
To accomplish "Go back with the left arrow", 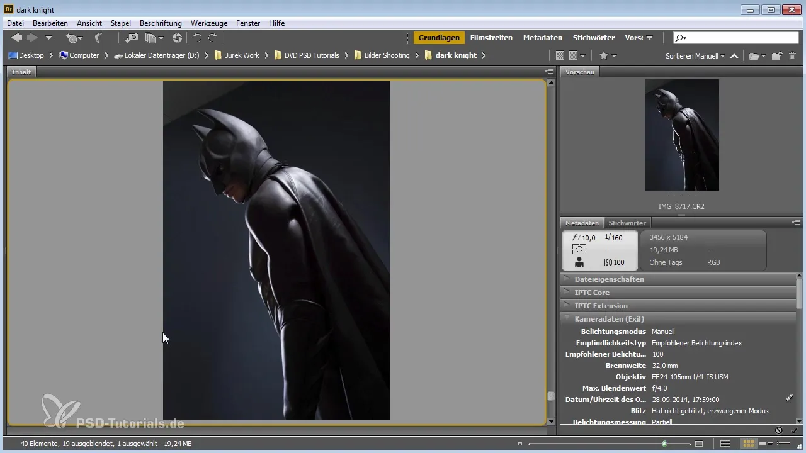I will 16,38.
